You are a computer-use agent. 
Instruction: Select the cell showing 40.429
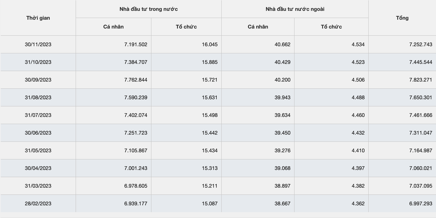click(282, 62)
